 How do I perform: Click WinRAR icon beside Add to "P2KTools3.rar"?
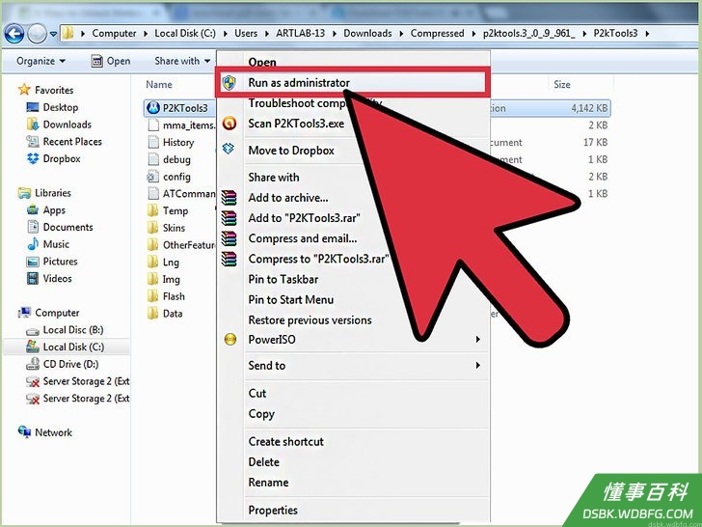click(x=229, y=218)
